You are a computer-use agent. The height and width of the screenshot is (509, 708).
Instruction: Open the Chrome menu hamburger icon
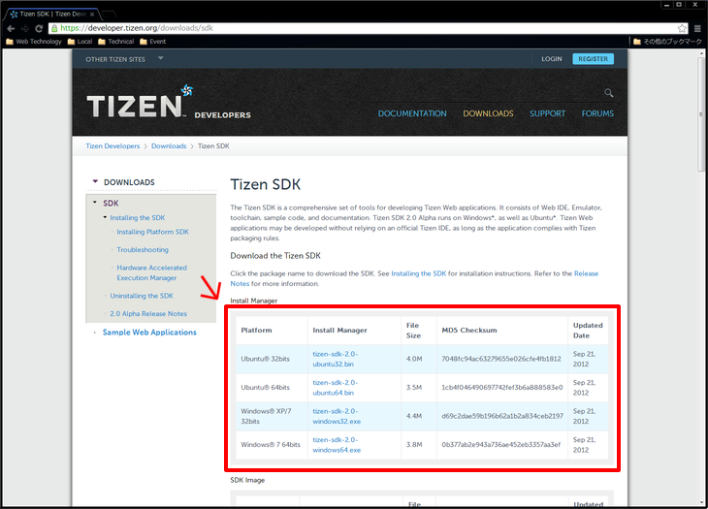click(697, 28)
